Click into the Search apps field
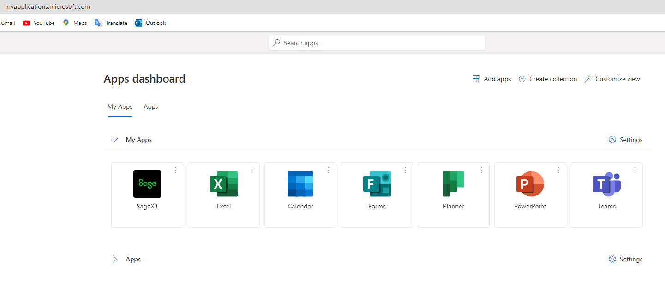The image size is (665, 295). click(x=377, y=43)
